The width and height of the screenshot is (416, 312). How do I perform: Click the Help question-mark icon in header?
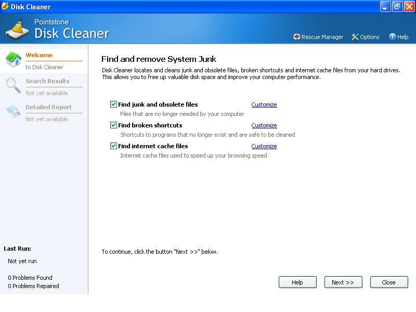tap(392, 36)
